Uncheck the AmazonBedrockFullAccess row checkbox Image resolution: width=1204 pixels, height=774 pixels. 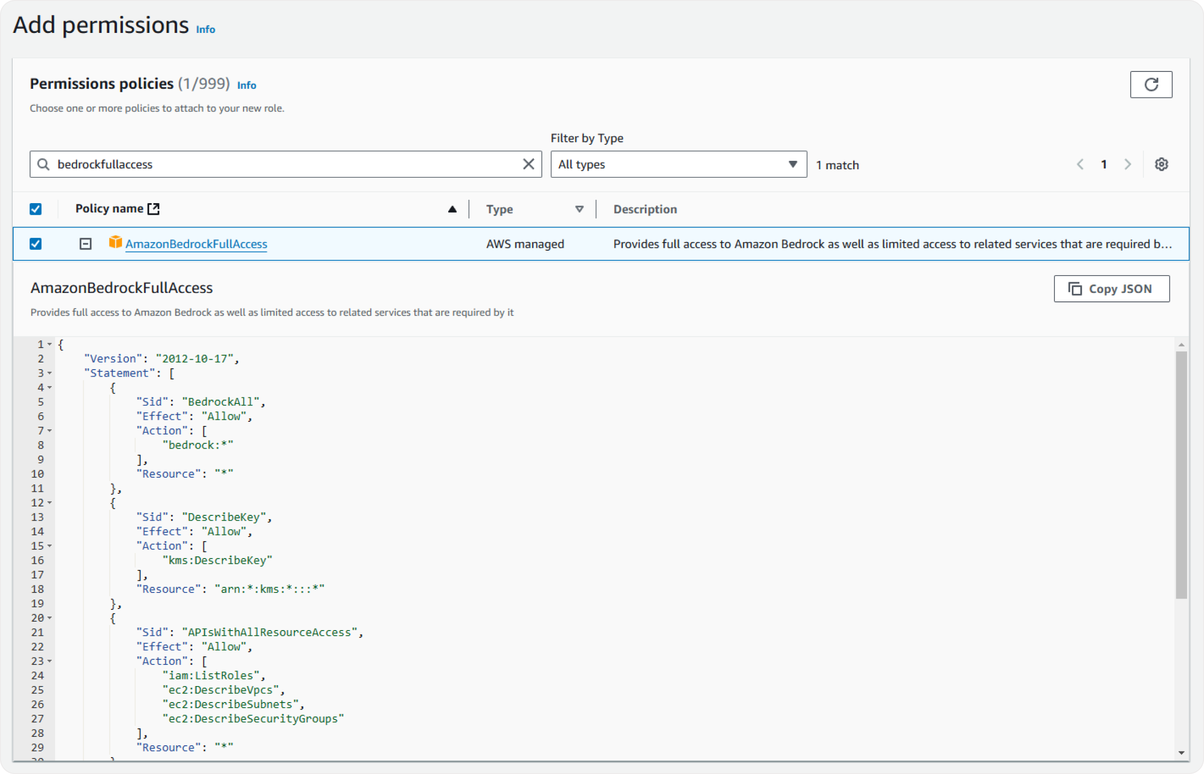click(36, 244)
